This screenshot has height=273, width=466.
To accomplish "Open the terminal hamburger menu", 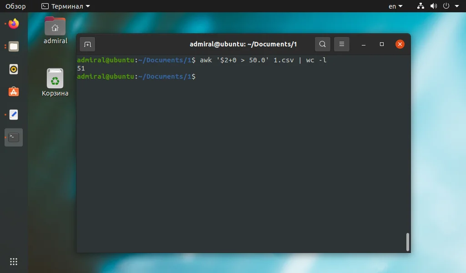I will (x=342, y=44).
